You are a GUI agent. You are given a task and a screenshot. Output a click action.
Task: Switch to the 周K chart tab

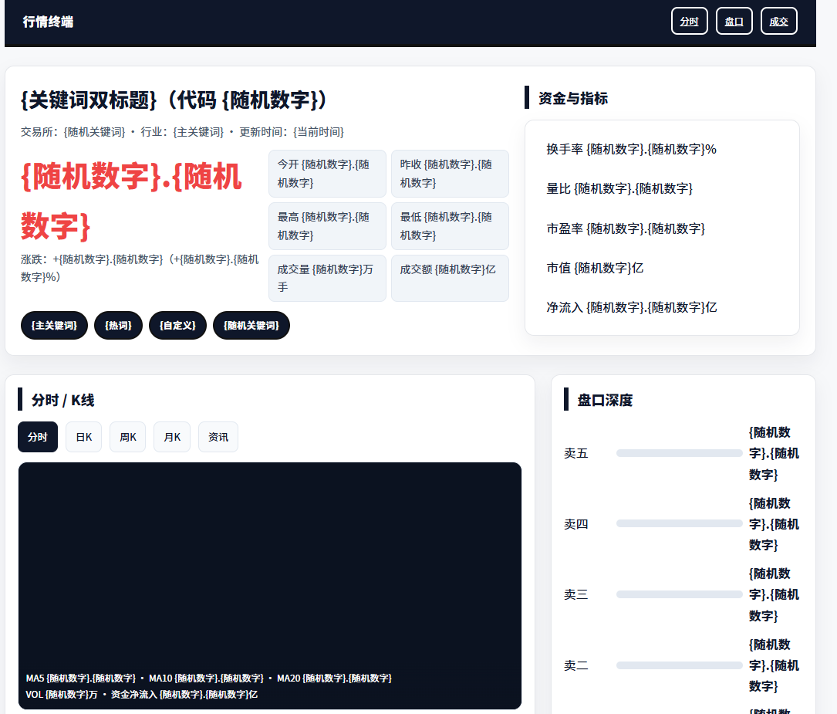click(127, 437)
